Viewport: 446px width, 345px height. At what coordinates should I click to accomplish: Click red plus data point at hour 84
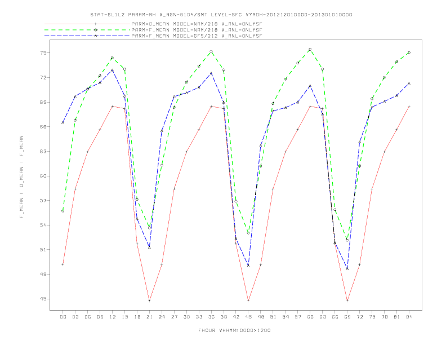click(409, 106)
